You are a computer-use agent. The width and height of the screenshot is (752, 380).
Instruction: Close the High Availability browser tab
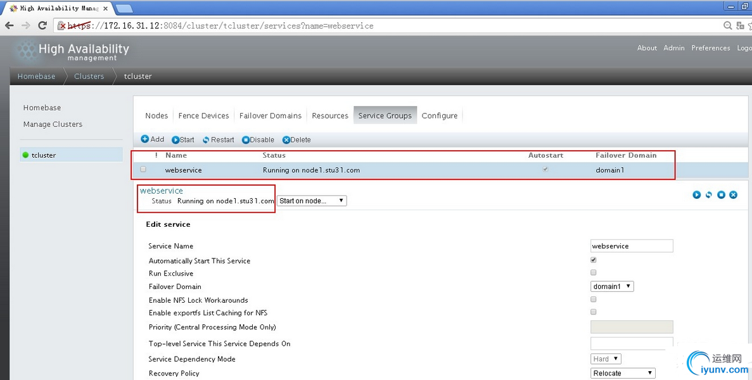[106, 9]
